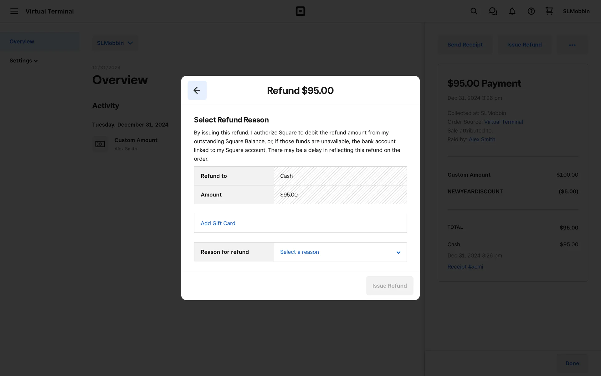Click the Send Receipt button
The width and height of the screenshot is (601, 376).
465,45
